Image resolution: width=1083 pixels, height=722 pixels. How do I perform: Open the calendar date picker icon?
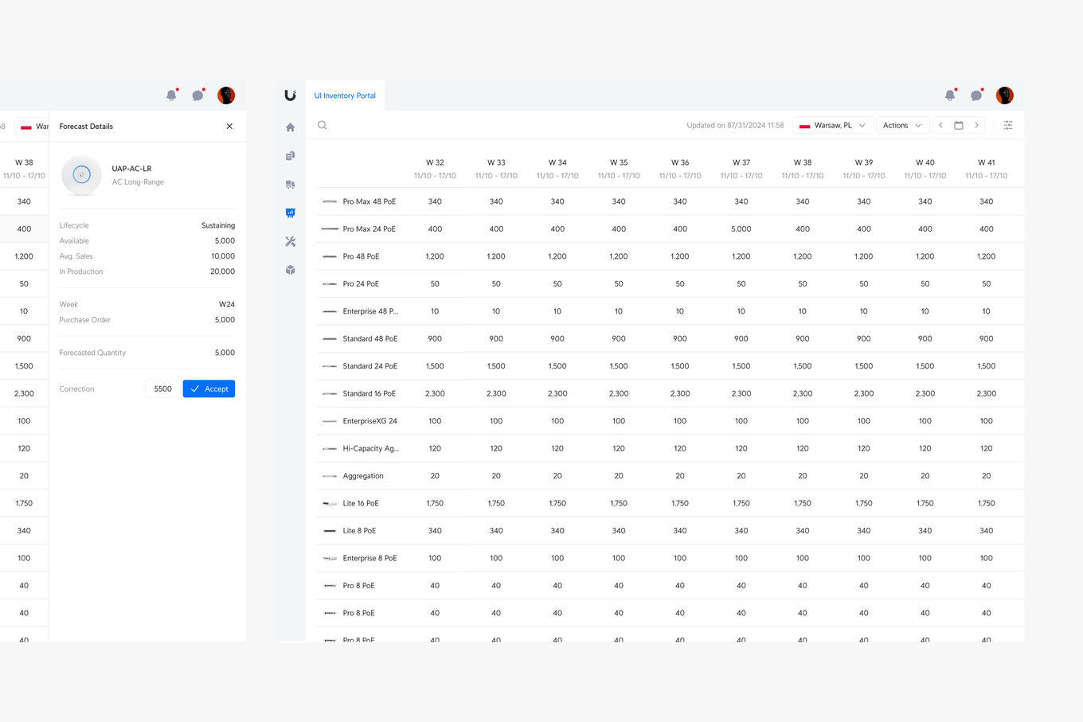coord(959,125)
